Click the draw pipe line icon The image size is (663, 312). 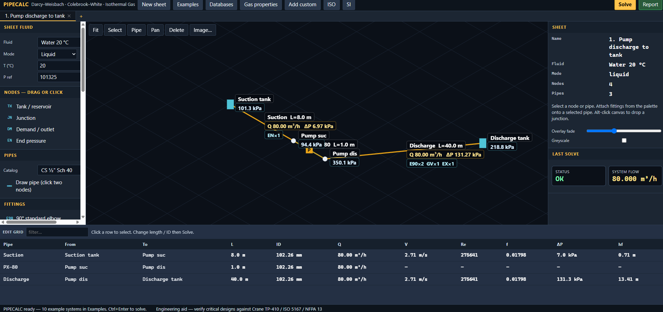[9, 186]
